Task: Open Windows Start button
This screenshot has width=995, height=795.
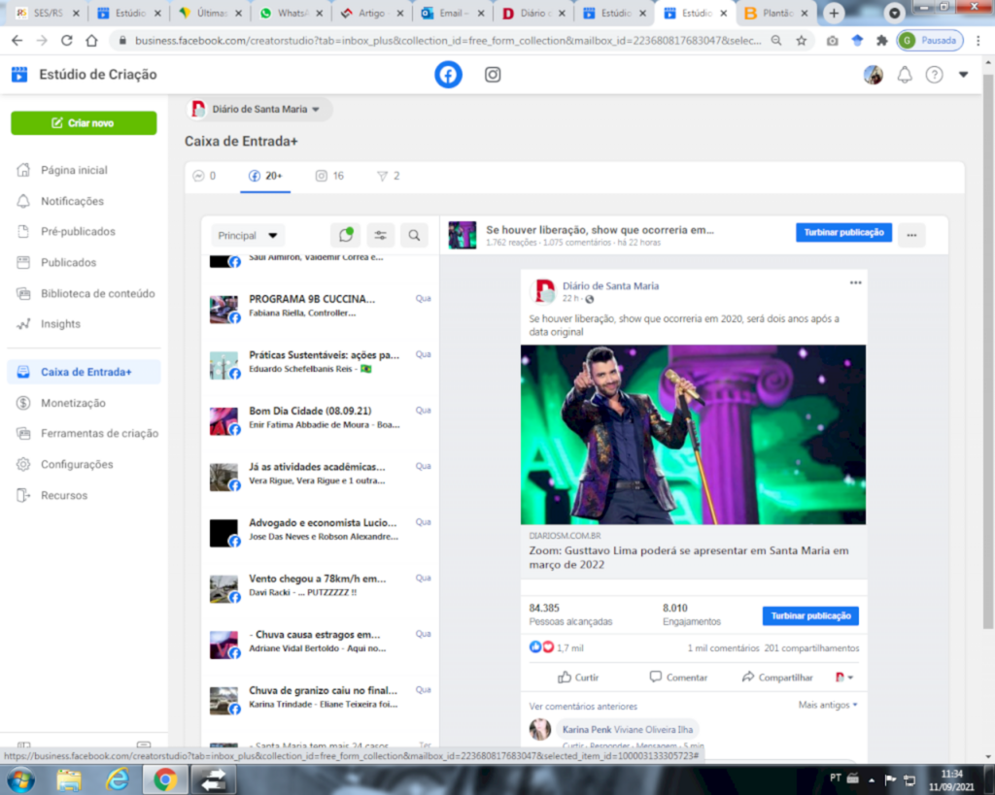Action: click(20, 779)
